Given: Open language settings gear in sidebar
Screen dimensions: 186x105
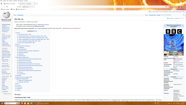Looking at the screenshot, I should click(x=11, y=76).
